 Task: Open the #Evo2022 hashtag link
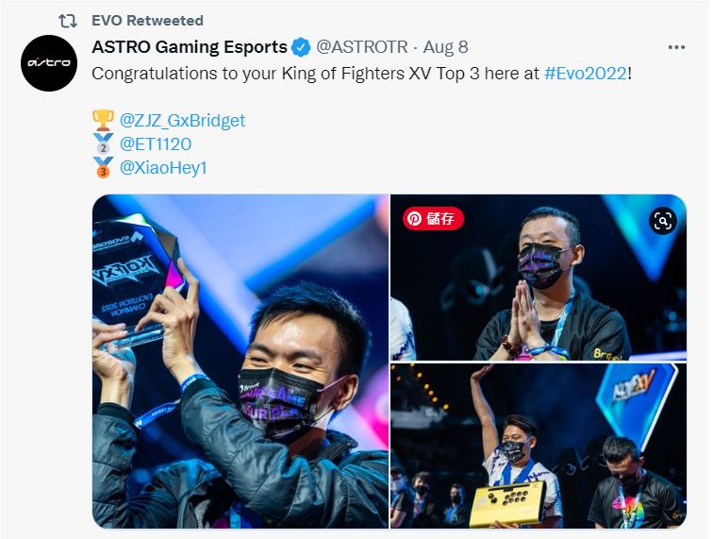tap(586, 74)
